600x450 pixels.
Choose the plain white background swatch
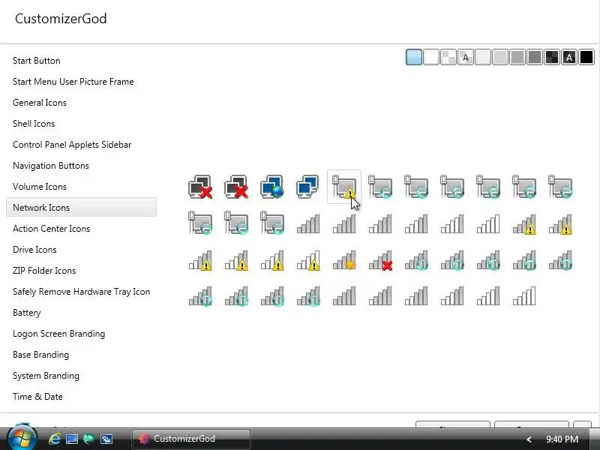[431, 58]
